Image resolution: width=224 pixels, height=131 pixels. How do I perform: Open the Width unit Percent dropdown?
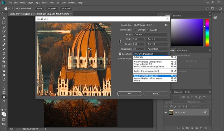coord(157,39)
